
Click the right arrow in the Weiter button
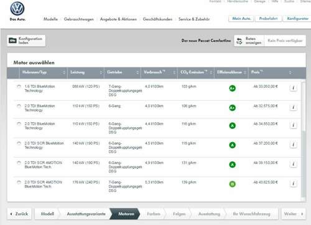302,214
